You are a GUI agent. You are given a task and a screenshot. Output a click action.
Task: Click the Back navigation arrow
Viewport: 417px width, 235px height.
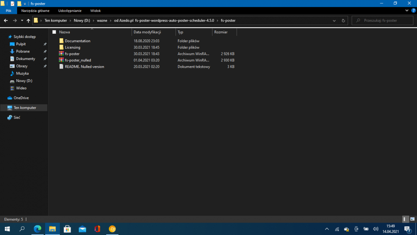tap(6, 20)
